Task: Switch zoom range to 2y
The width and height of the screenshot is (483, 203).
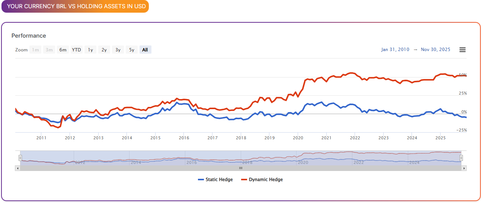Action: pos(104,50)
